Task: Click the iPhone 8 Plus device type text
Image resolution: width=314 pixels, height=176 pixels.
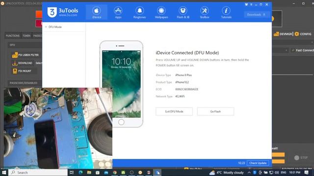Action: pos(183,75)
